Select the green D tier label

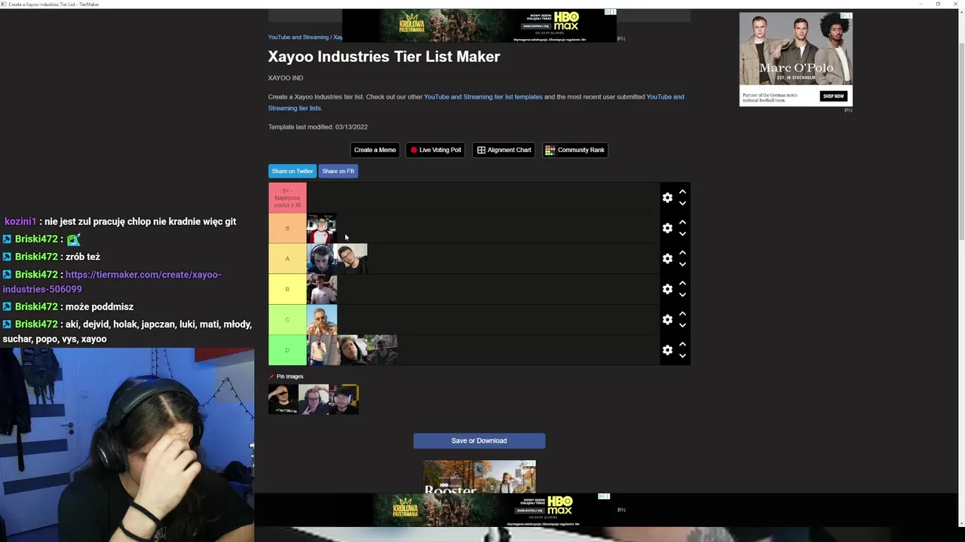(x=287, y=350)
